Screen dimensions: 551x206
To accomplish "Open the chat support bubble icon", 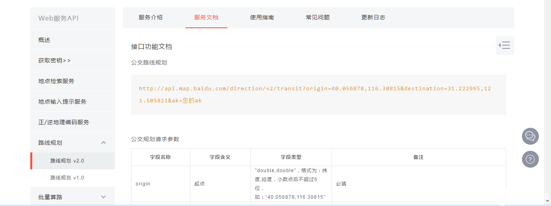I will click(x=530, y=136).
